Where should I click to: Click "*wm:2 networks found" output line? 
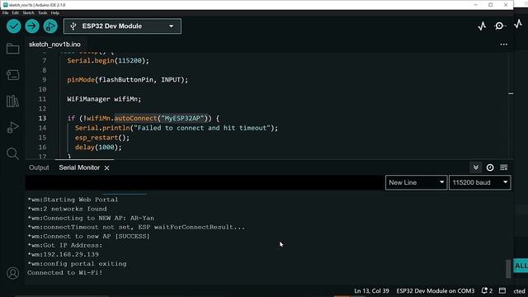pyautogui.click(x=67, y=209)
